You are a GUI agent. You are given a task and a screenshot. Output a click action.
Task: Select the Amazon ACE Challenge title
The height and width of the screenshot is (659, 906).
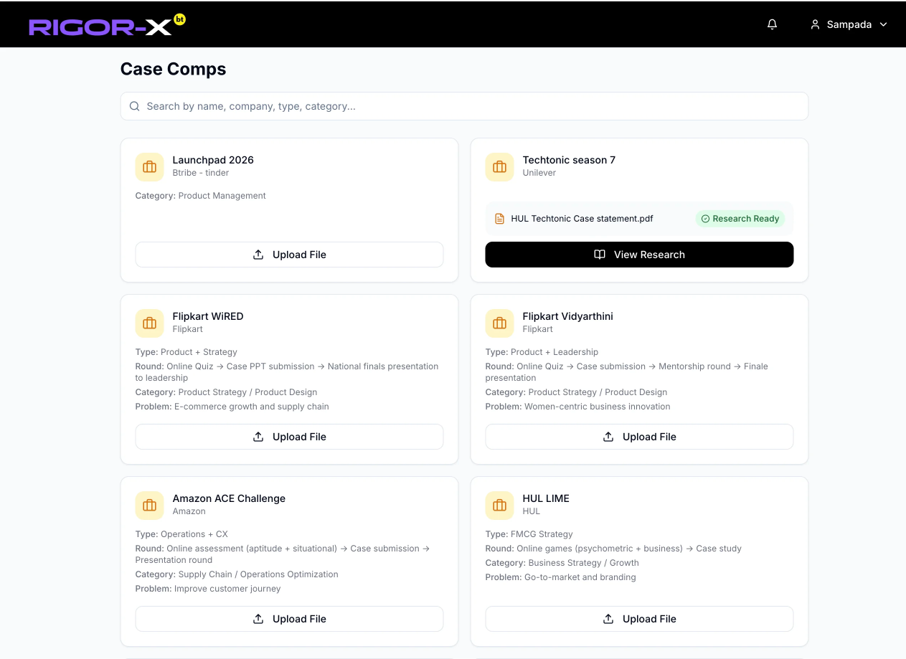point(229,498)
